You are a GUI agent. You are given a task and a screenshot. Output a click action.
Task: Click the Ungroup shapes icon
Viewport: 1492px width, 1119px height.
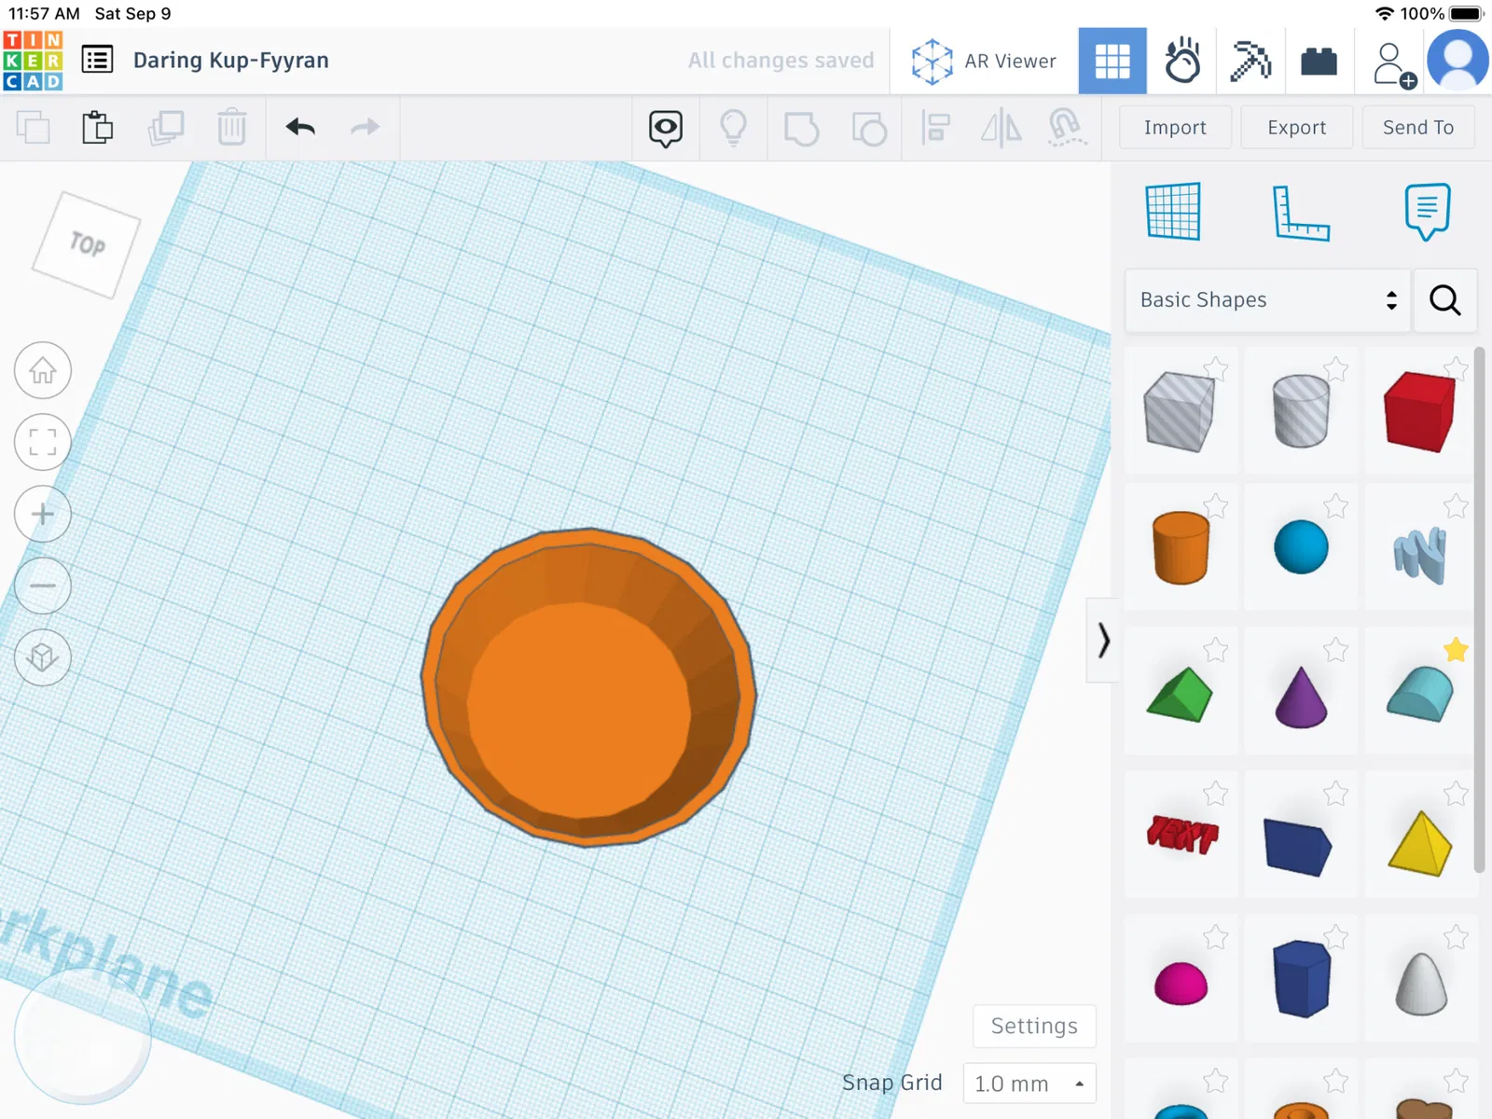pos(869,129)
